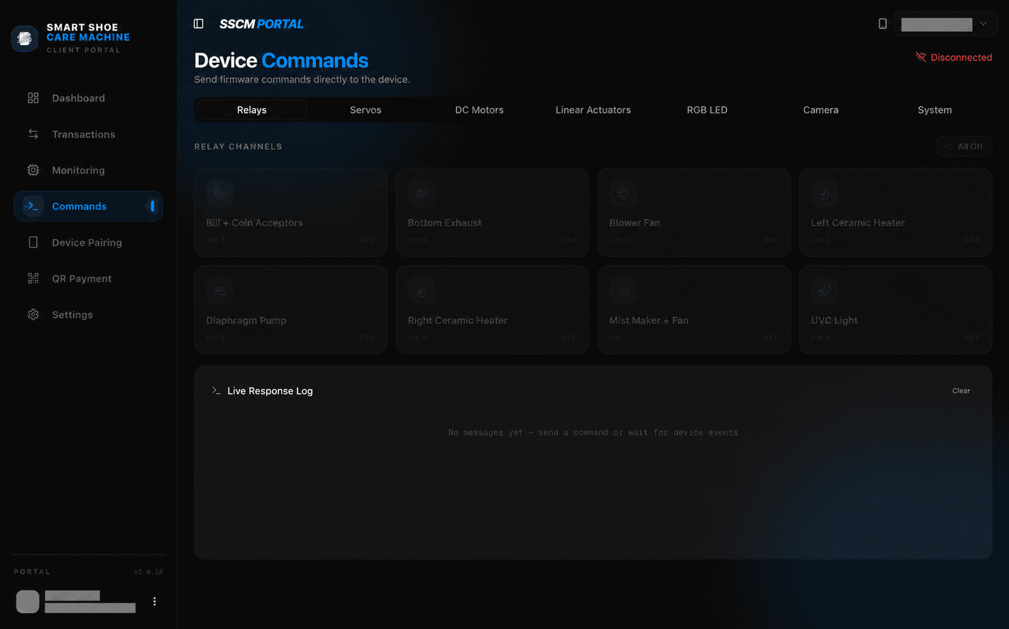Open the device selector dropdown

[945, 24]
